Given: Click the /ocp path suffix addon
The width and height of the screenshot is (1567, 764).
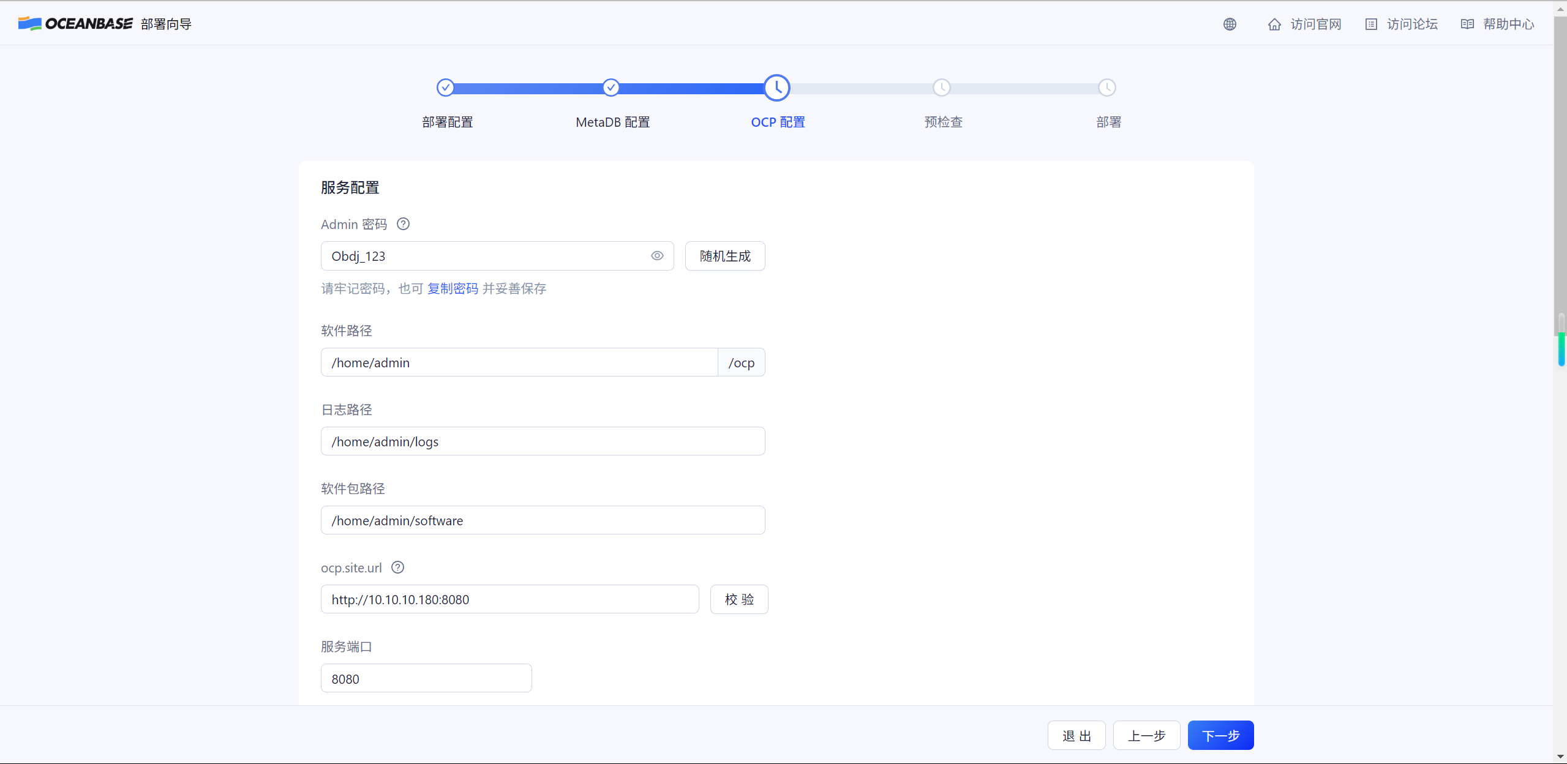Looking at the screenshot, I should click(742, 362).
